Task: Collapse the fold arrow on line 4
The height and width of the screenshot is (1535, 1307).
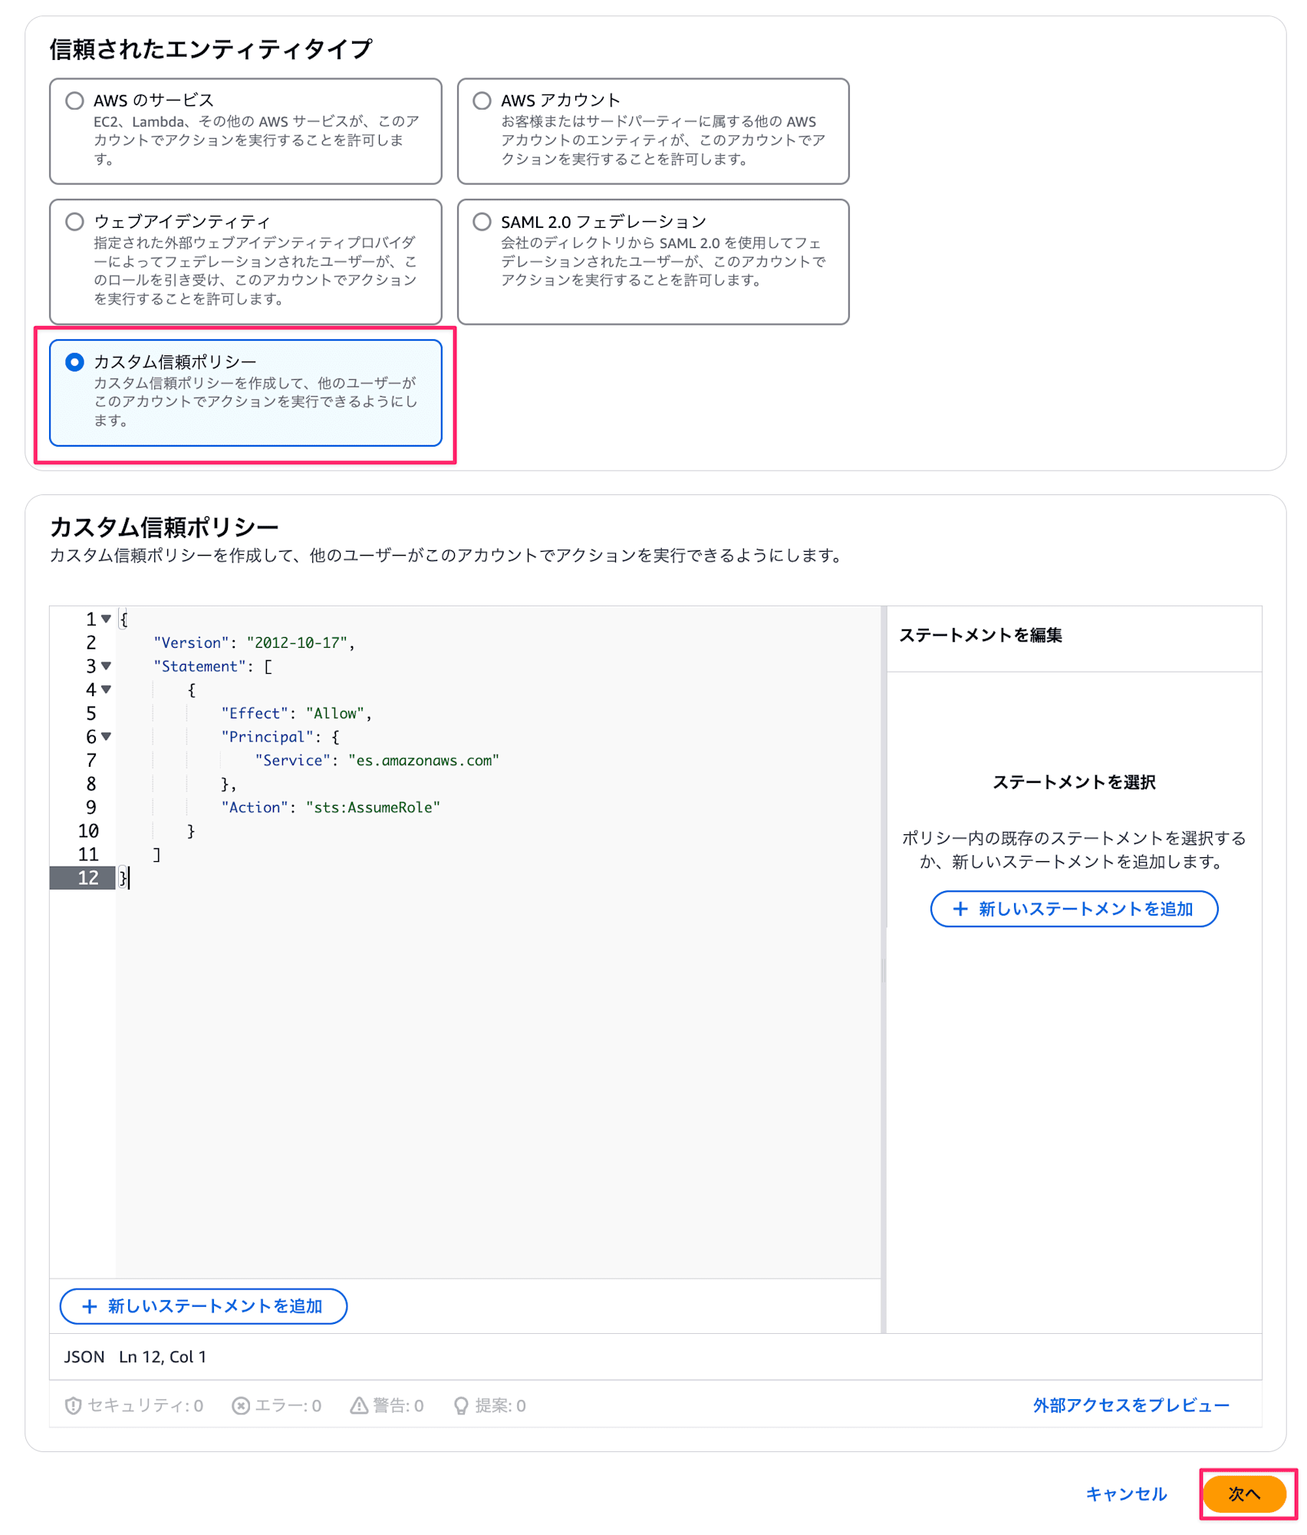Action: click(106, 689)
